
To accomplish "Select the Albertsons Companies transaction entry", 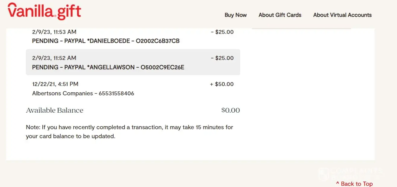I will (83, 93).
